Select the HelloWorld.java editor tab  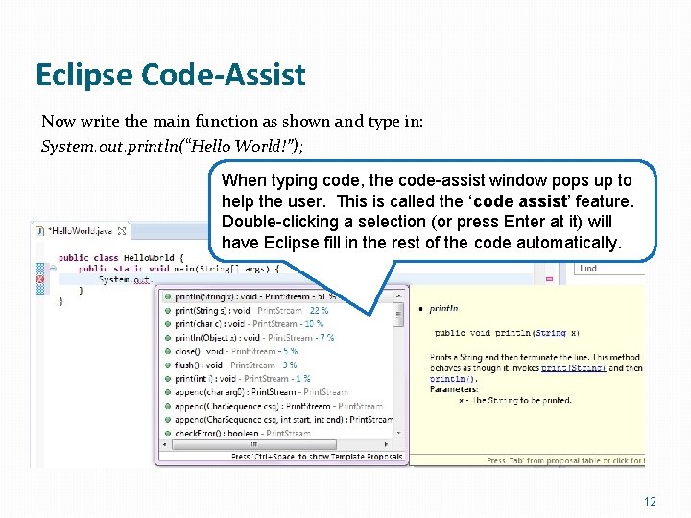[x=82, y=231]
